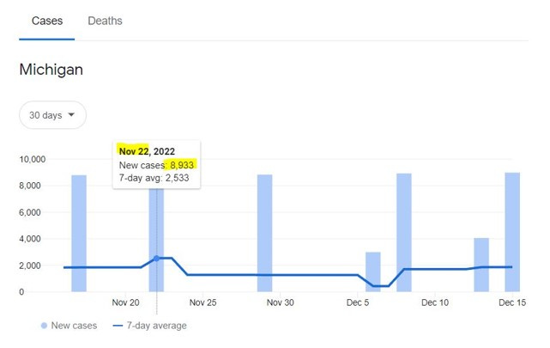Click the 'Dec 15' axis label
Screen dimensions: 550x348
click(x=512, y=302)
